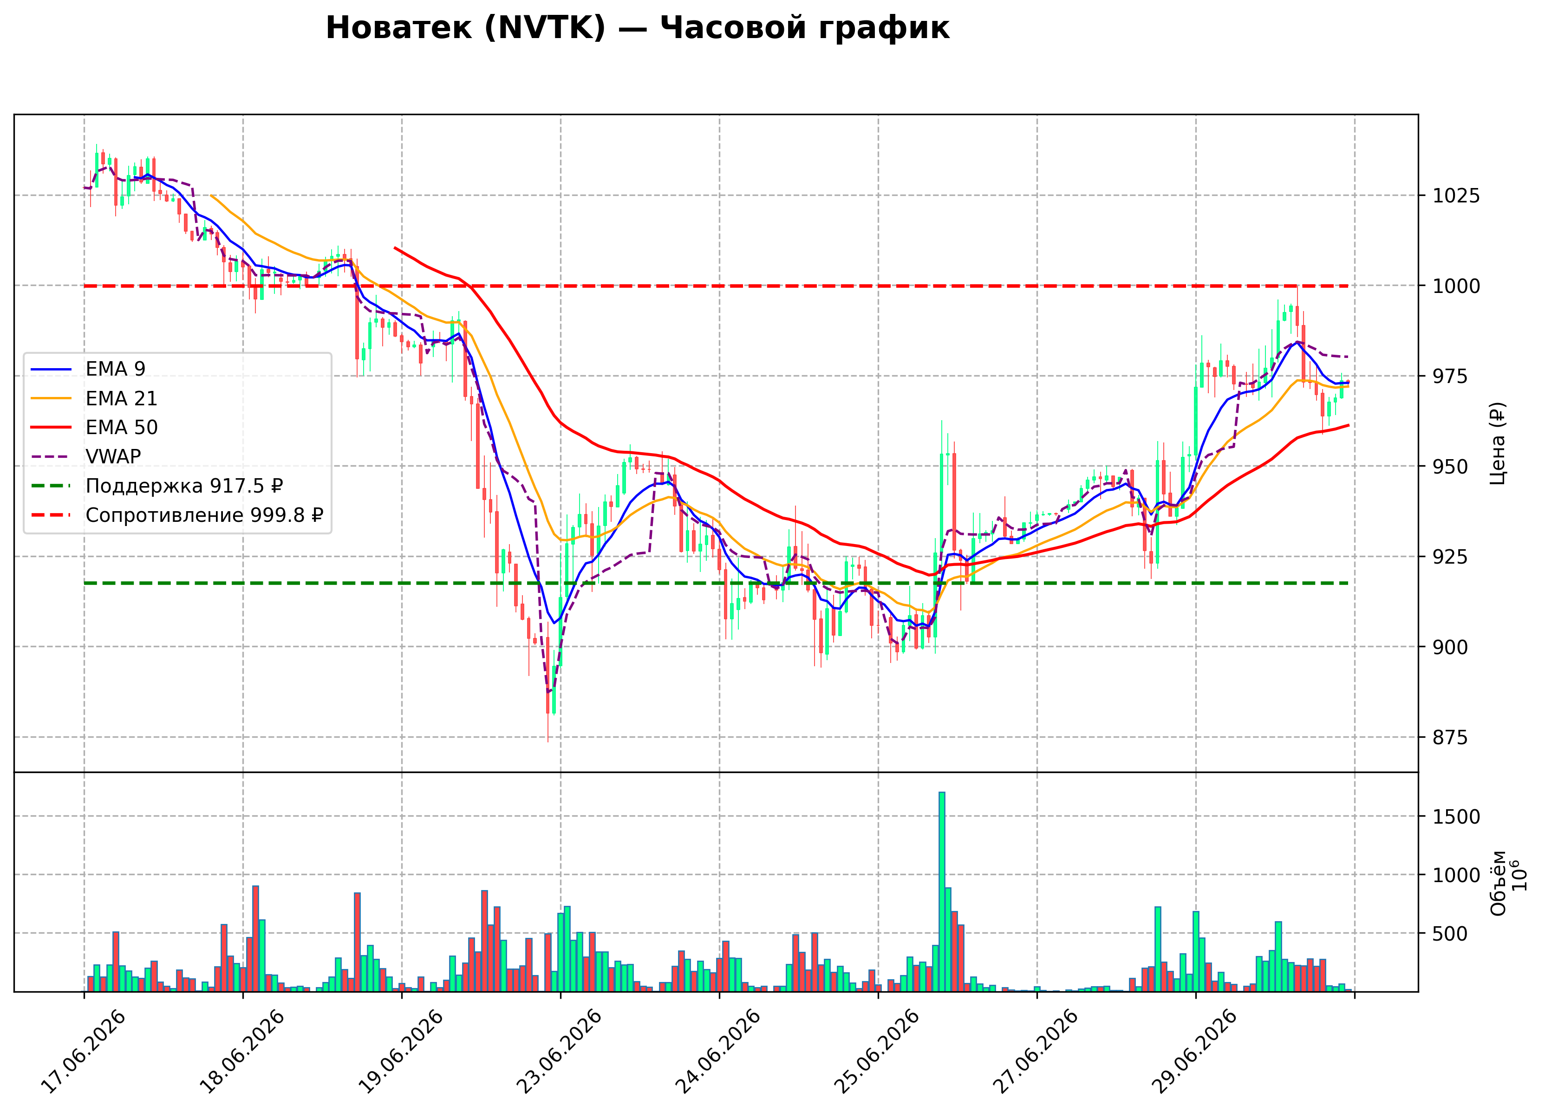Screen dimensions: 1545x1111
Task: Click the price axis tick "875"
Action: tap(1450, 738)
